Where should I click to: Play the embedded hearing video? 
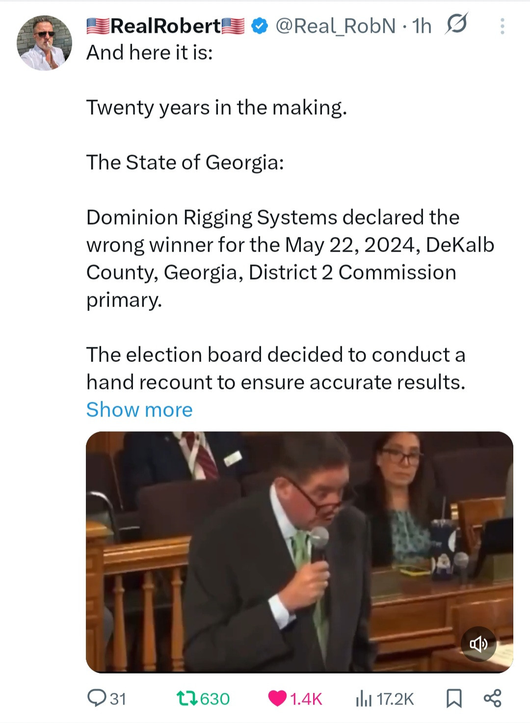(299, 552)
